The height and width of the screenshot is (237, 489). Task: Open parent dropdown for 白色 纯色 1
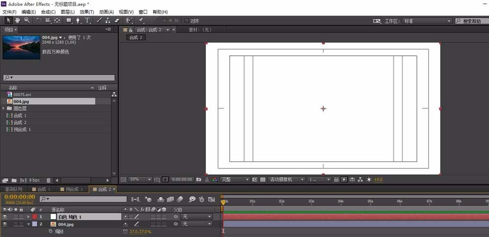197,216
